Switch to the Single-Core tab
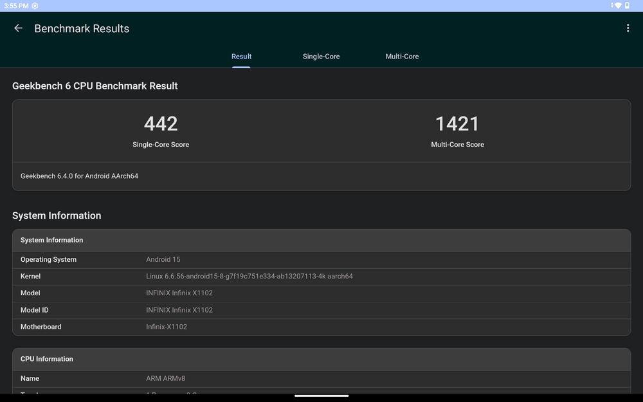 point(321,57)
